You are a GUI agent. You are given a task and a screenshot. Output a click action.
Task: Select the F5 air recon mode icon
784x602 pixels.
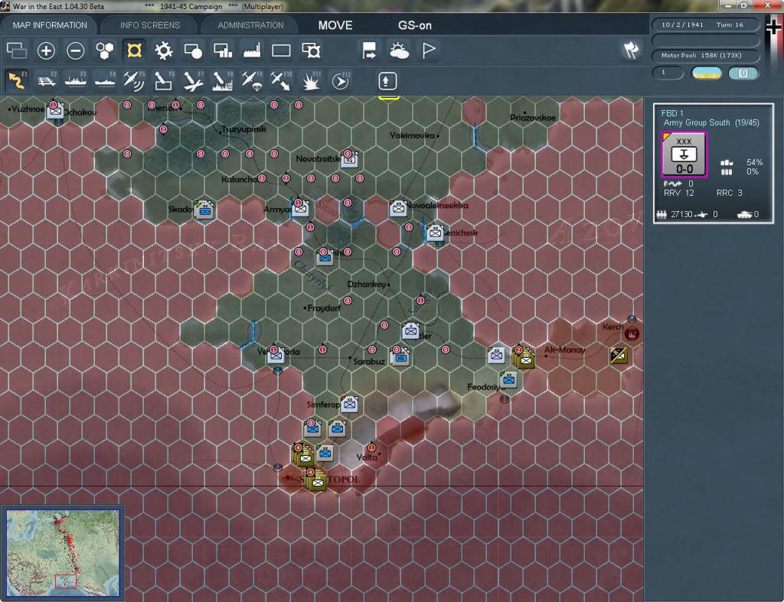[x=134, y=80]
